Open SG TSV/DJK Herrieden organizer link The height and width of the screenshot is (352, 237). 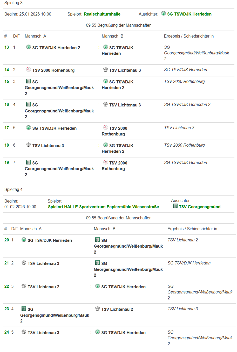tap(189, 14)
